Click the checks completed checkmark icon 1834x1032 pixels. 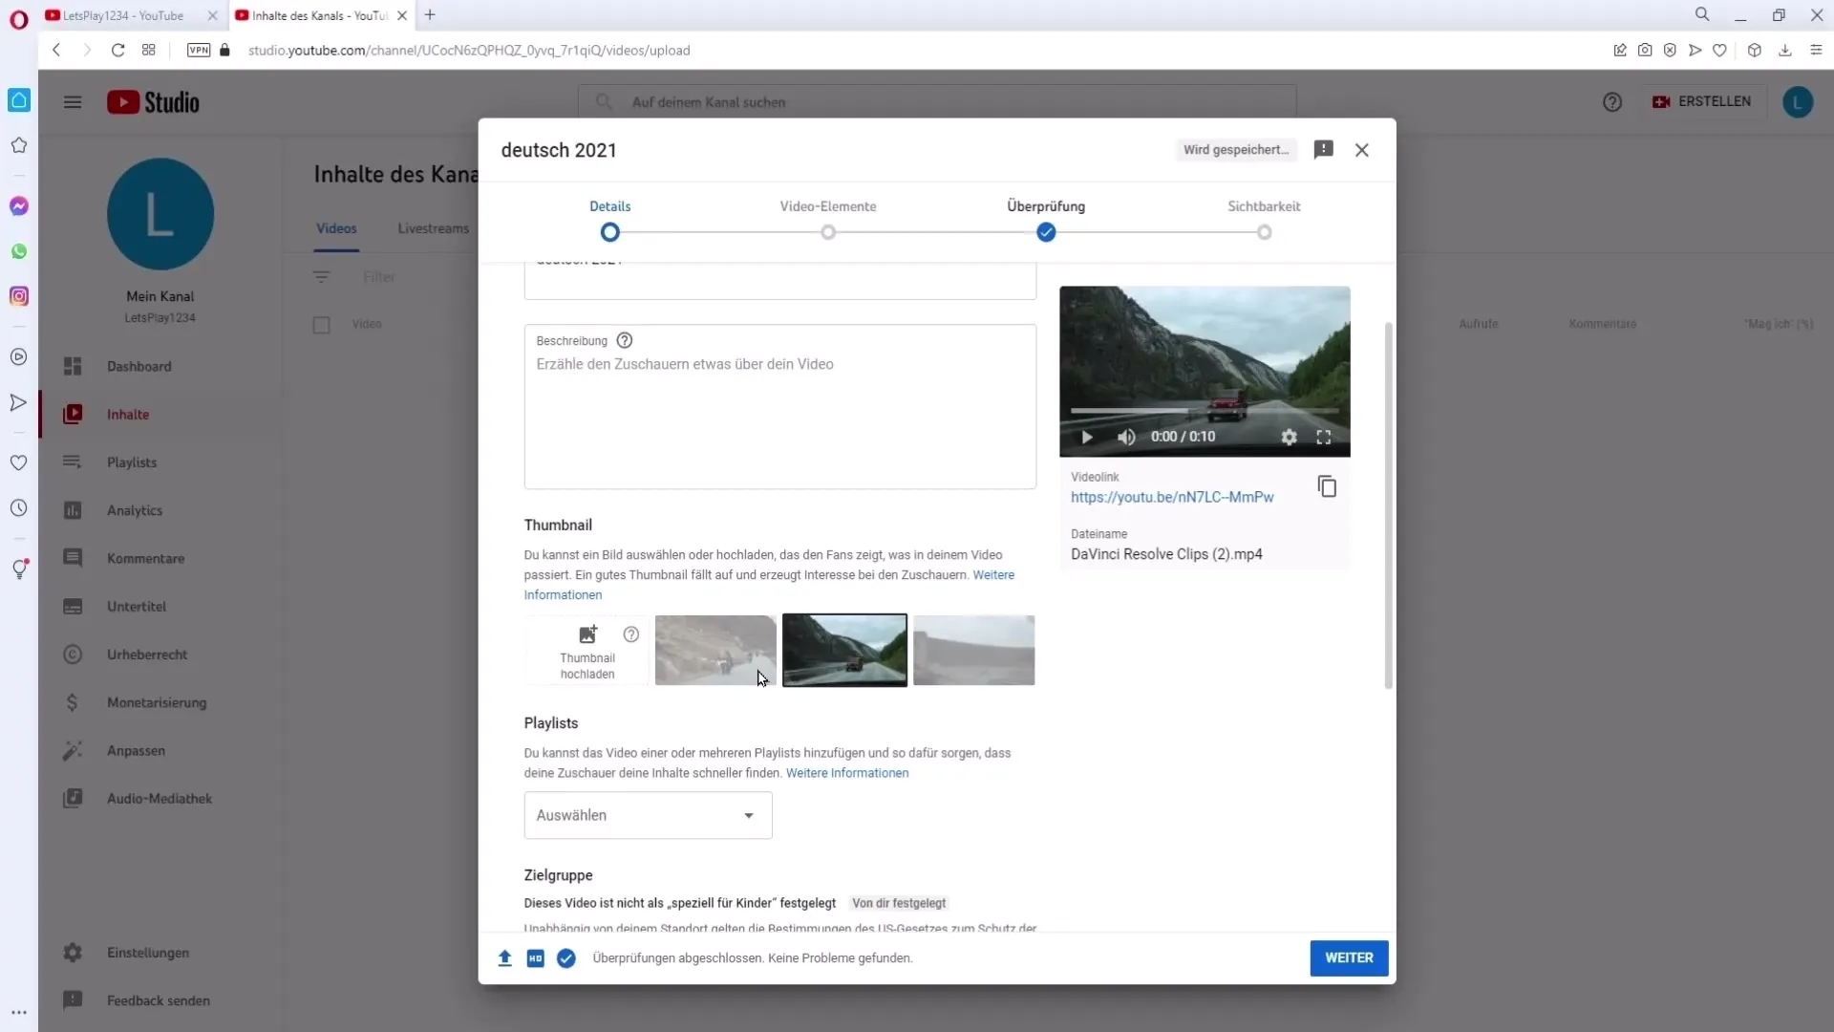tap(566, 957)
